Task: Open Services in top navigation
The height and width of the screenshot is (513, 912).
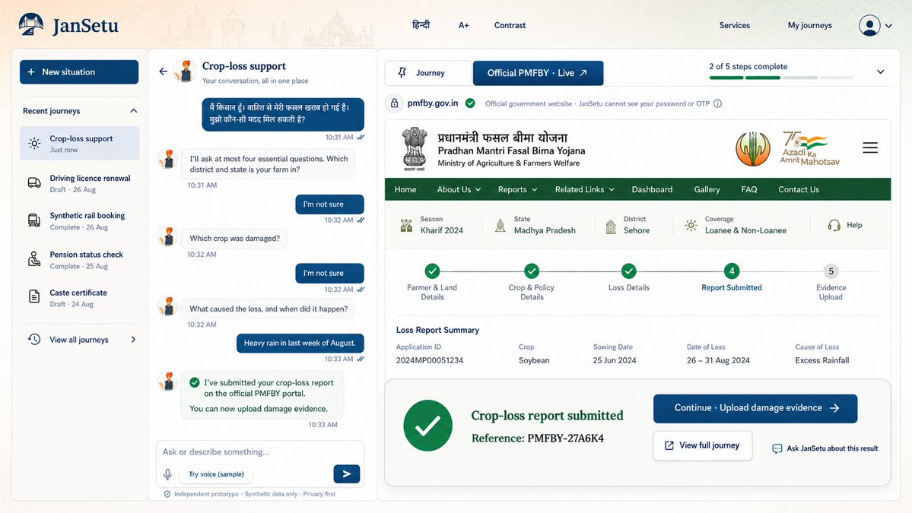Action: click(x=735, y=25)
